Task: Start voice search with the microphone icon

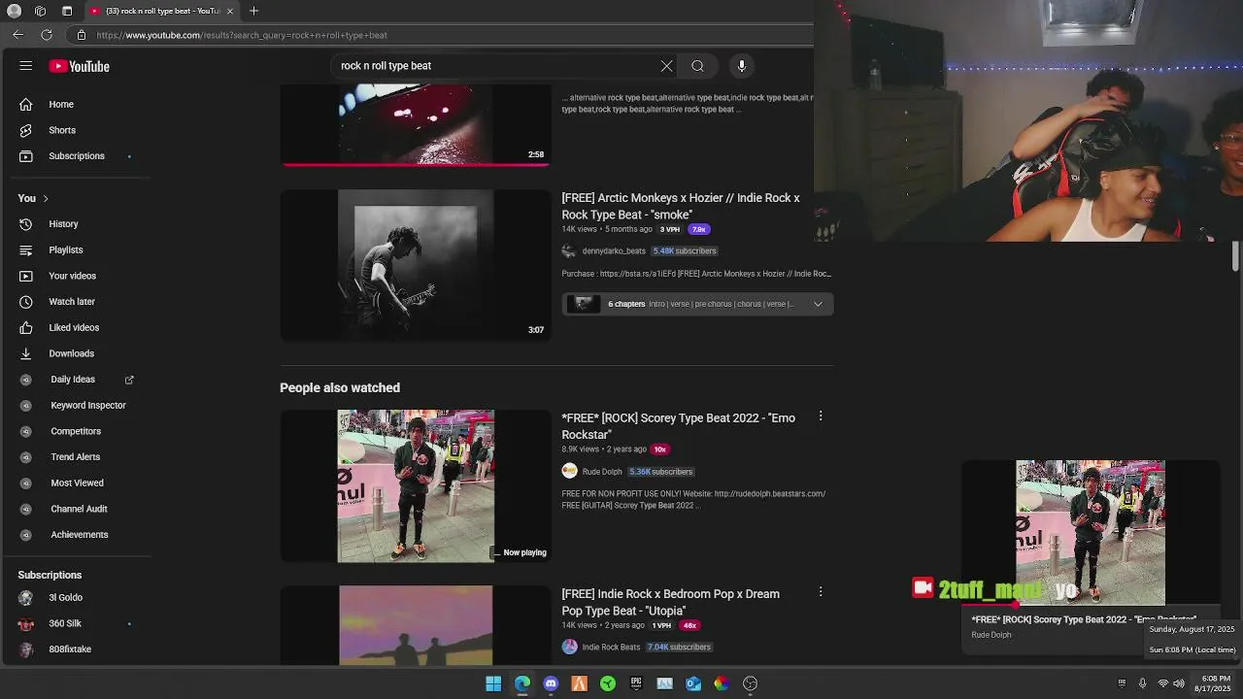Action: click(x=741, y=66)
